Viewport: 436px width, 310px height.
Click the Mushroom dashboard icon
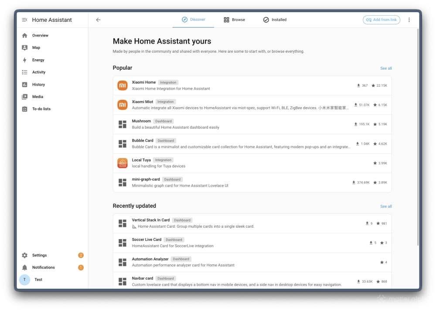123,124
